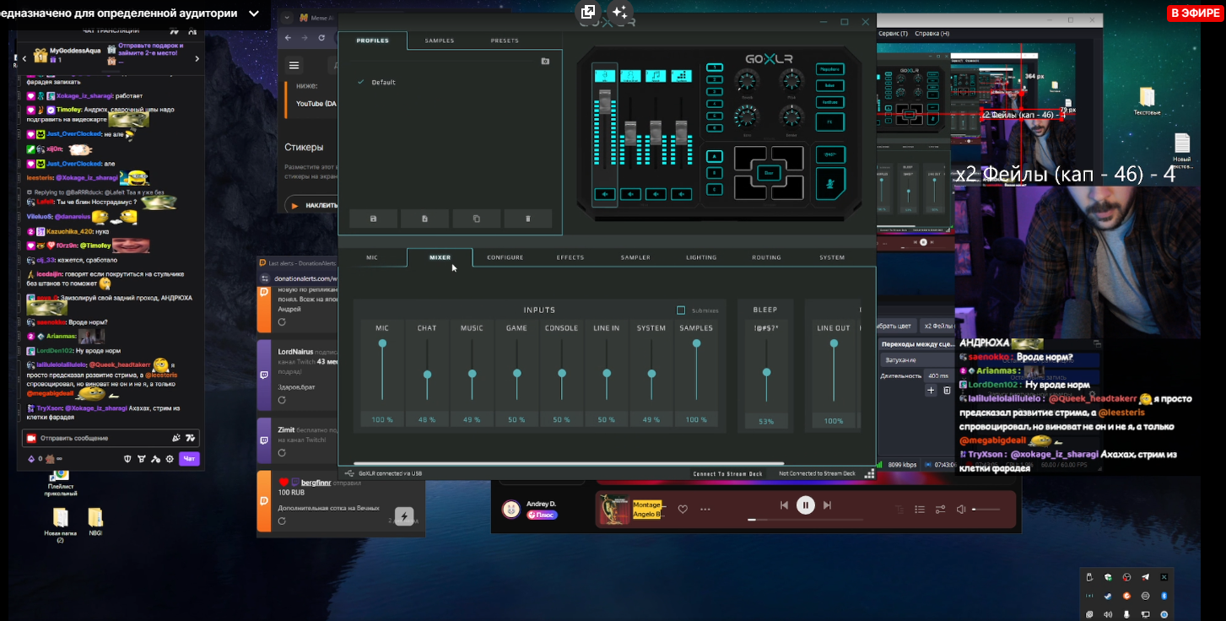Open the play queue list icon
The image size is (1226, 621).
click(x=920, y=509)
